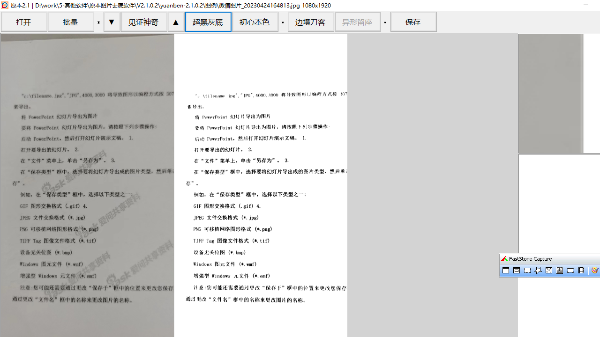
Task: Switch to 初心本色 mode
Action: 255,22
